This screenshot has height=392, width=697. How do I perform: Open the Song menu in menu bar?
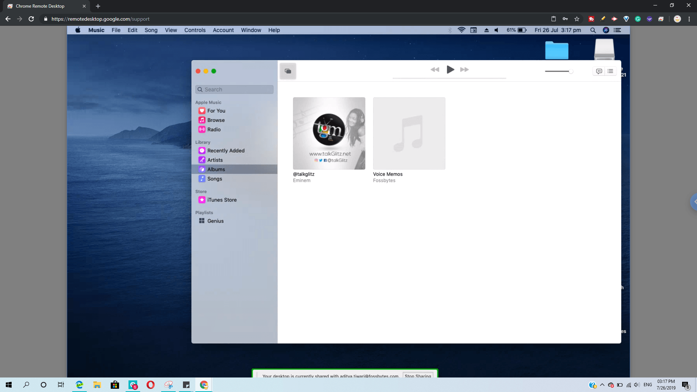[151, 30]
